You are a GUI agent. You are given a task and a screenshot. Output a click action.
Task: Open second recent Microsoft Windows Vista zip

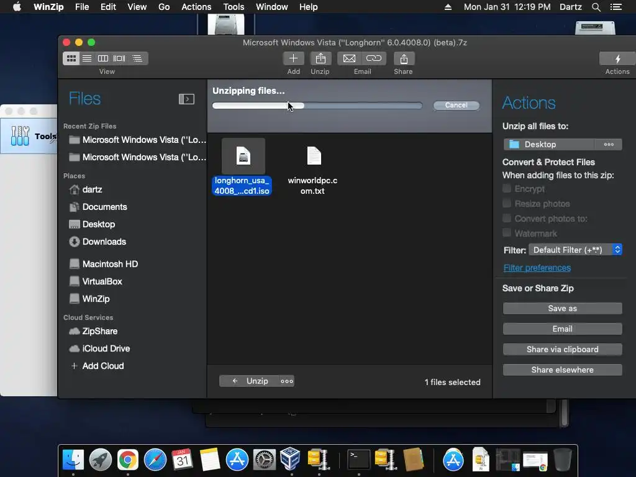[137, 157]
